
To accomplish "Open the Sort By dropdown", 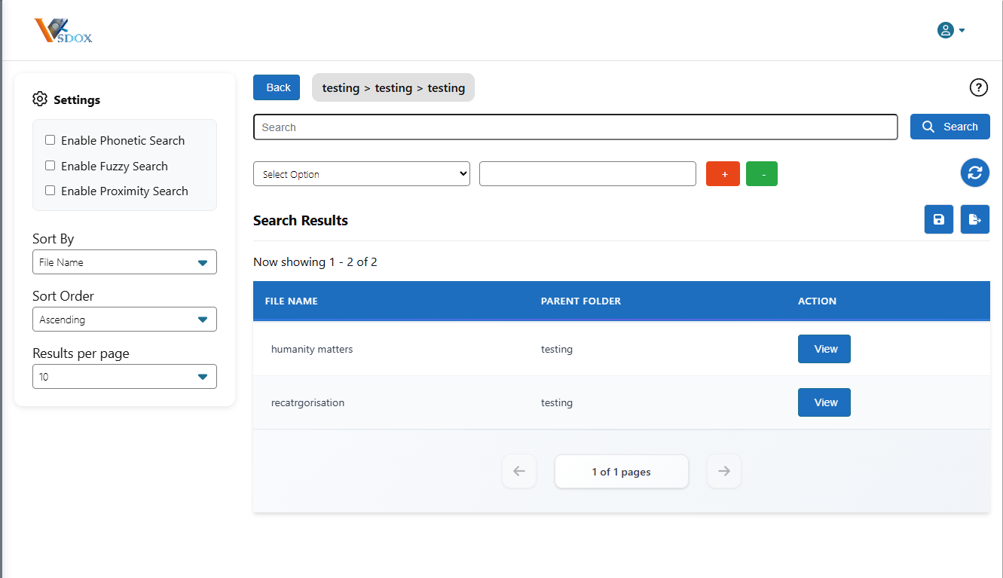I will tap(124, 262).
